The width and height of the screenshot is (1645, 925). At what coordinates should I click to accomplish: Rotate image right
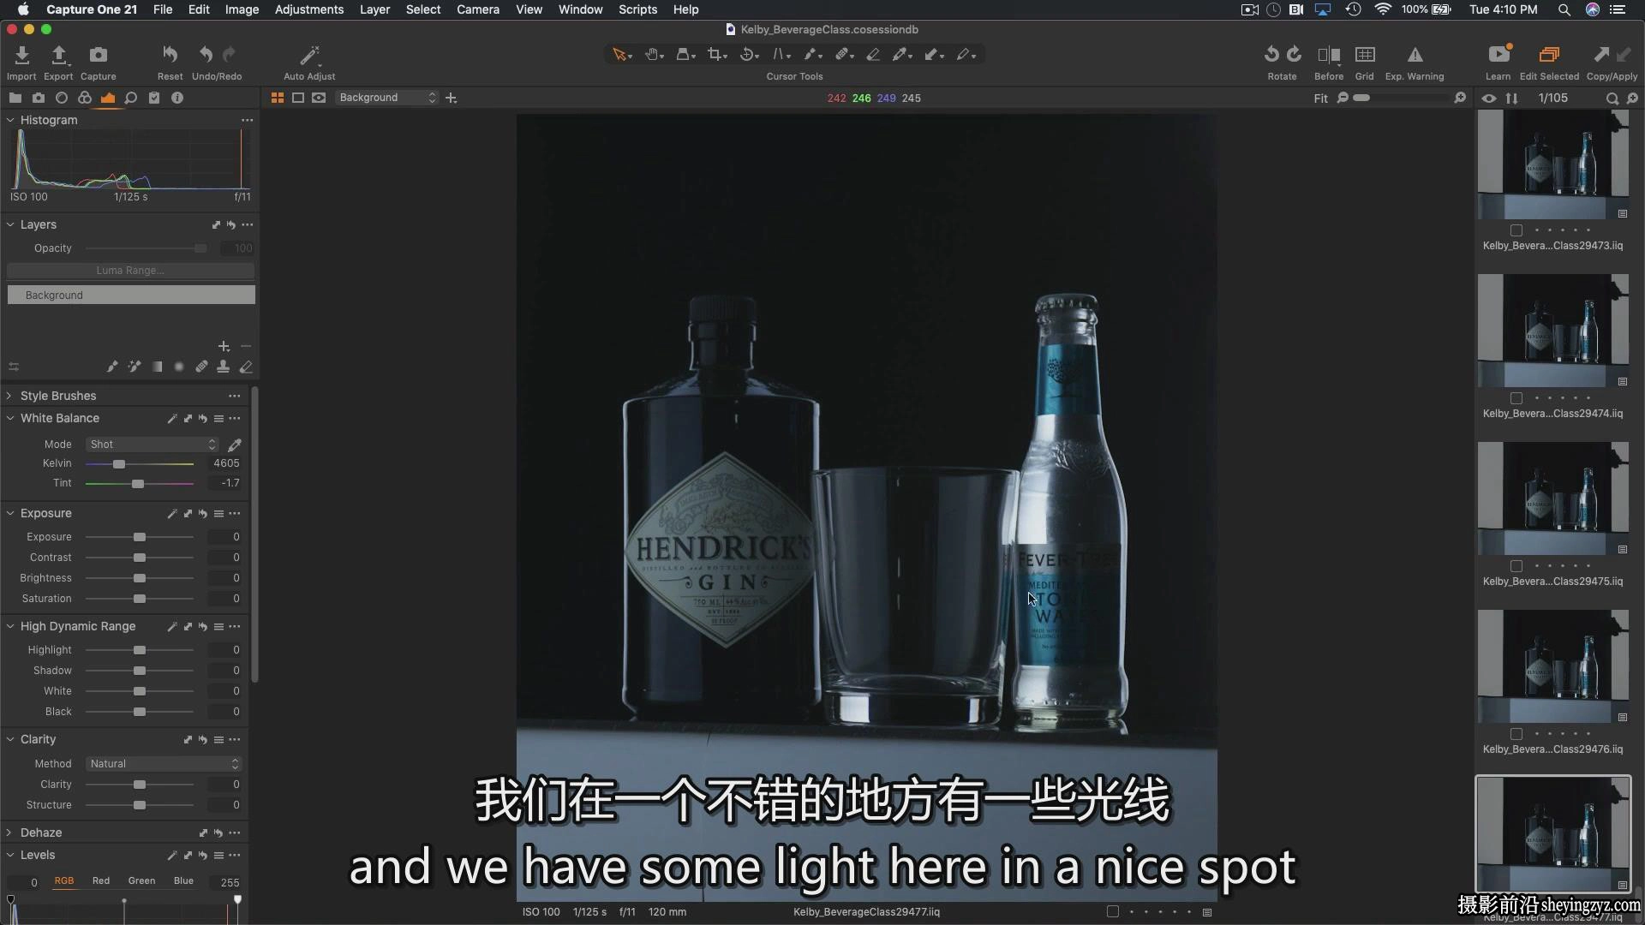click(1294, 55)
